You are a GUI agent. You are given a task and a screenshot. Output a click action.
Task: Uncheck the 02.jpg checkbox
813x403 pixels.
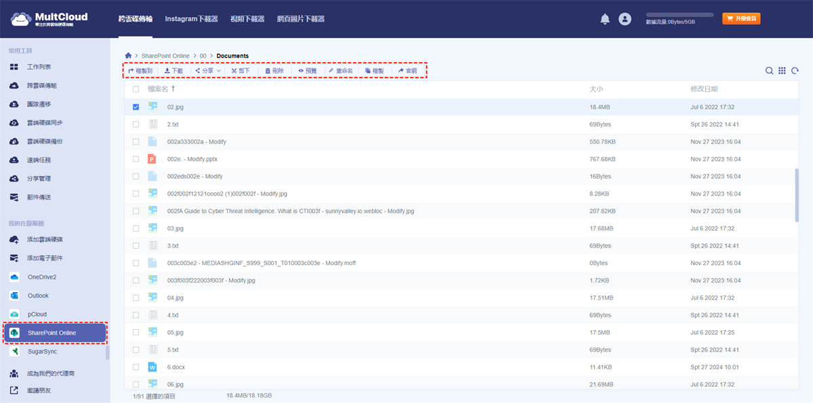pyautogui.click(x=136, y=107)
